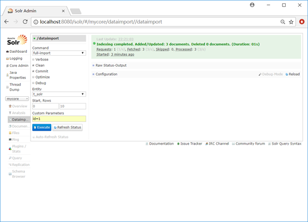This screenshot has width=308, height=222.
Task: Close the Solr Admin tab
Action: coord(63,11)
